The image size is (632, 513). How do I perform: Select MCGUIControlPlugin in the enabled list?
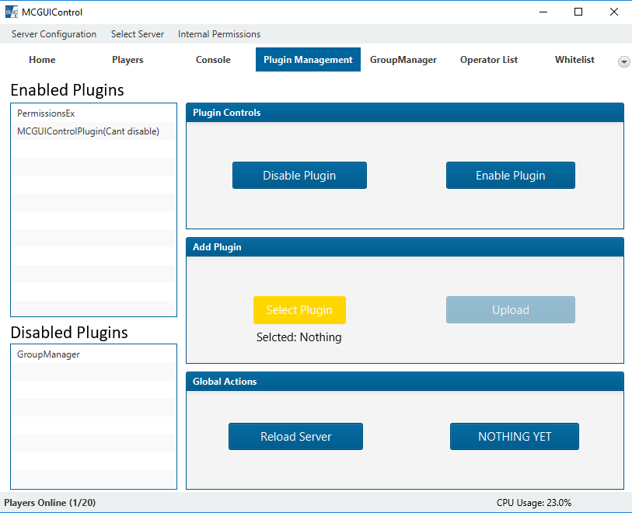(88, 131)
